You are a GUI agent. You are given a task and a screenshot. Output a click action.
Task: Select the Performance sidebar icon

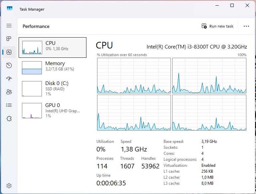(9, 52)
